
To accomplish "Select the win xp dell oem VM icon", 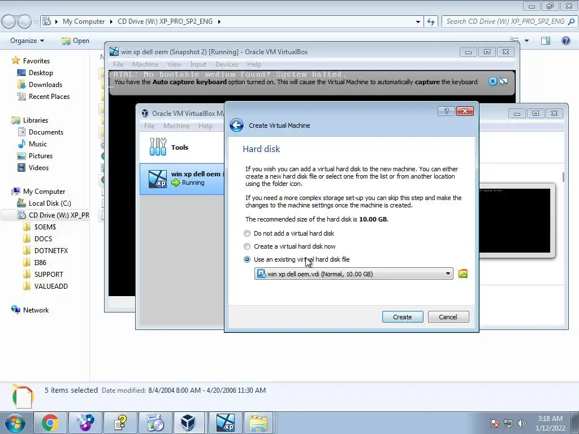I will click(158, 179).
